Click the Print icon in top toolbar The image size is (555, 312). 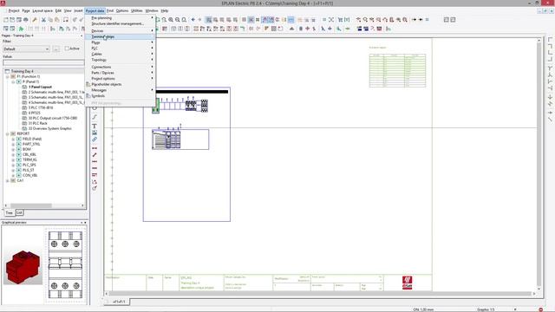click(x=25, y=20)
